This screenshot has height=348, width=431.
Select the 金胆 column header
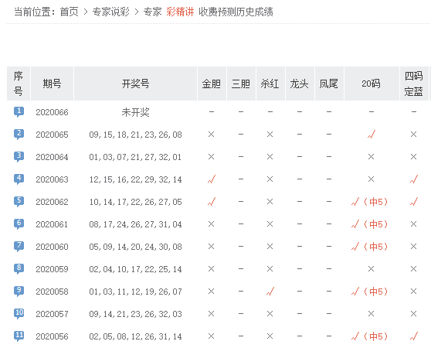tap(212, 84)
